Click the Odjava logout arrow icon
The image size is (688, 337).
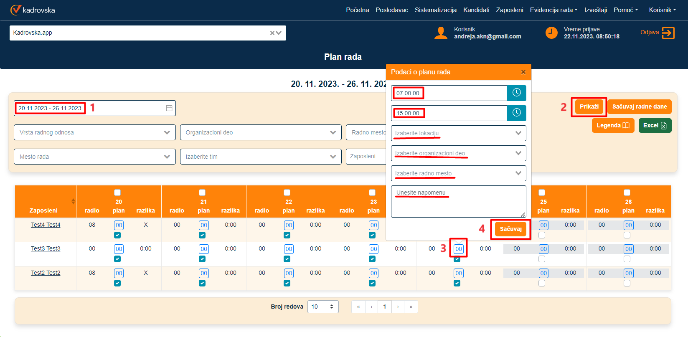click(668, 33)
